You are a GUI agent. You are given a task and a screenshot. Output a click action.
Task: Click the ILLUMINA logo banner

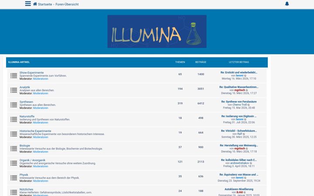tap(157, 31)
